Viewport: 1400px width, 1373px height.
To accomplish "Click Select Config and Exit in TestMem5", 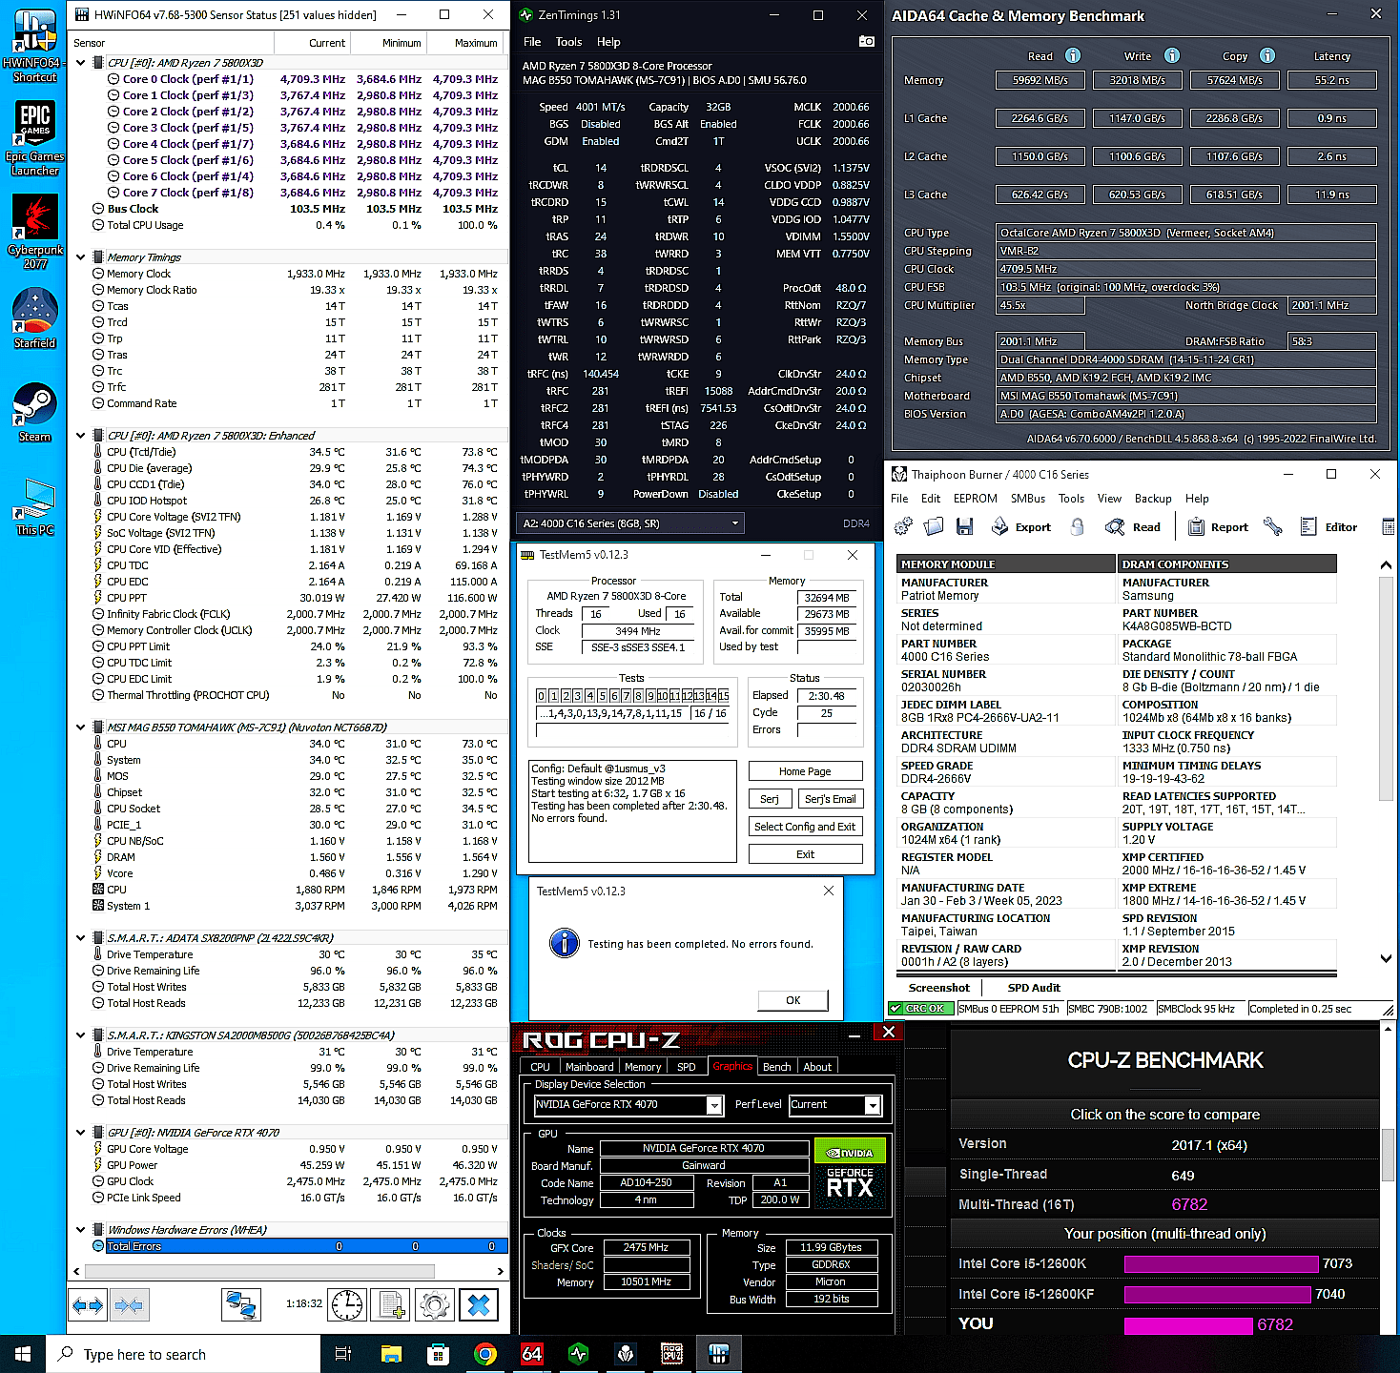I will coord(805,827).
